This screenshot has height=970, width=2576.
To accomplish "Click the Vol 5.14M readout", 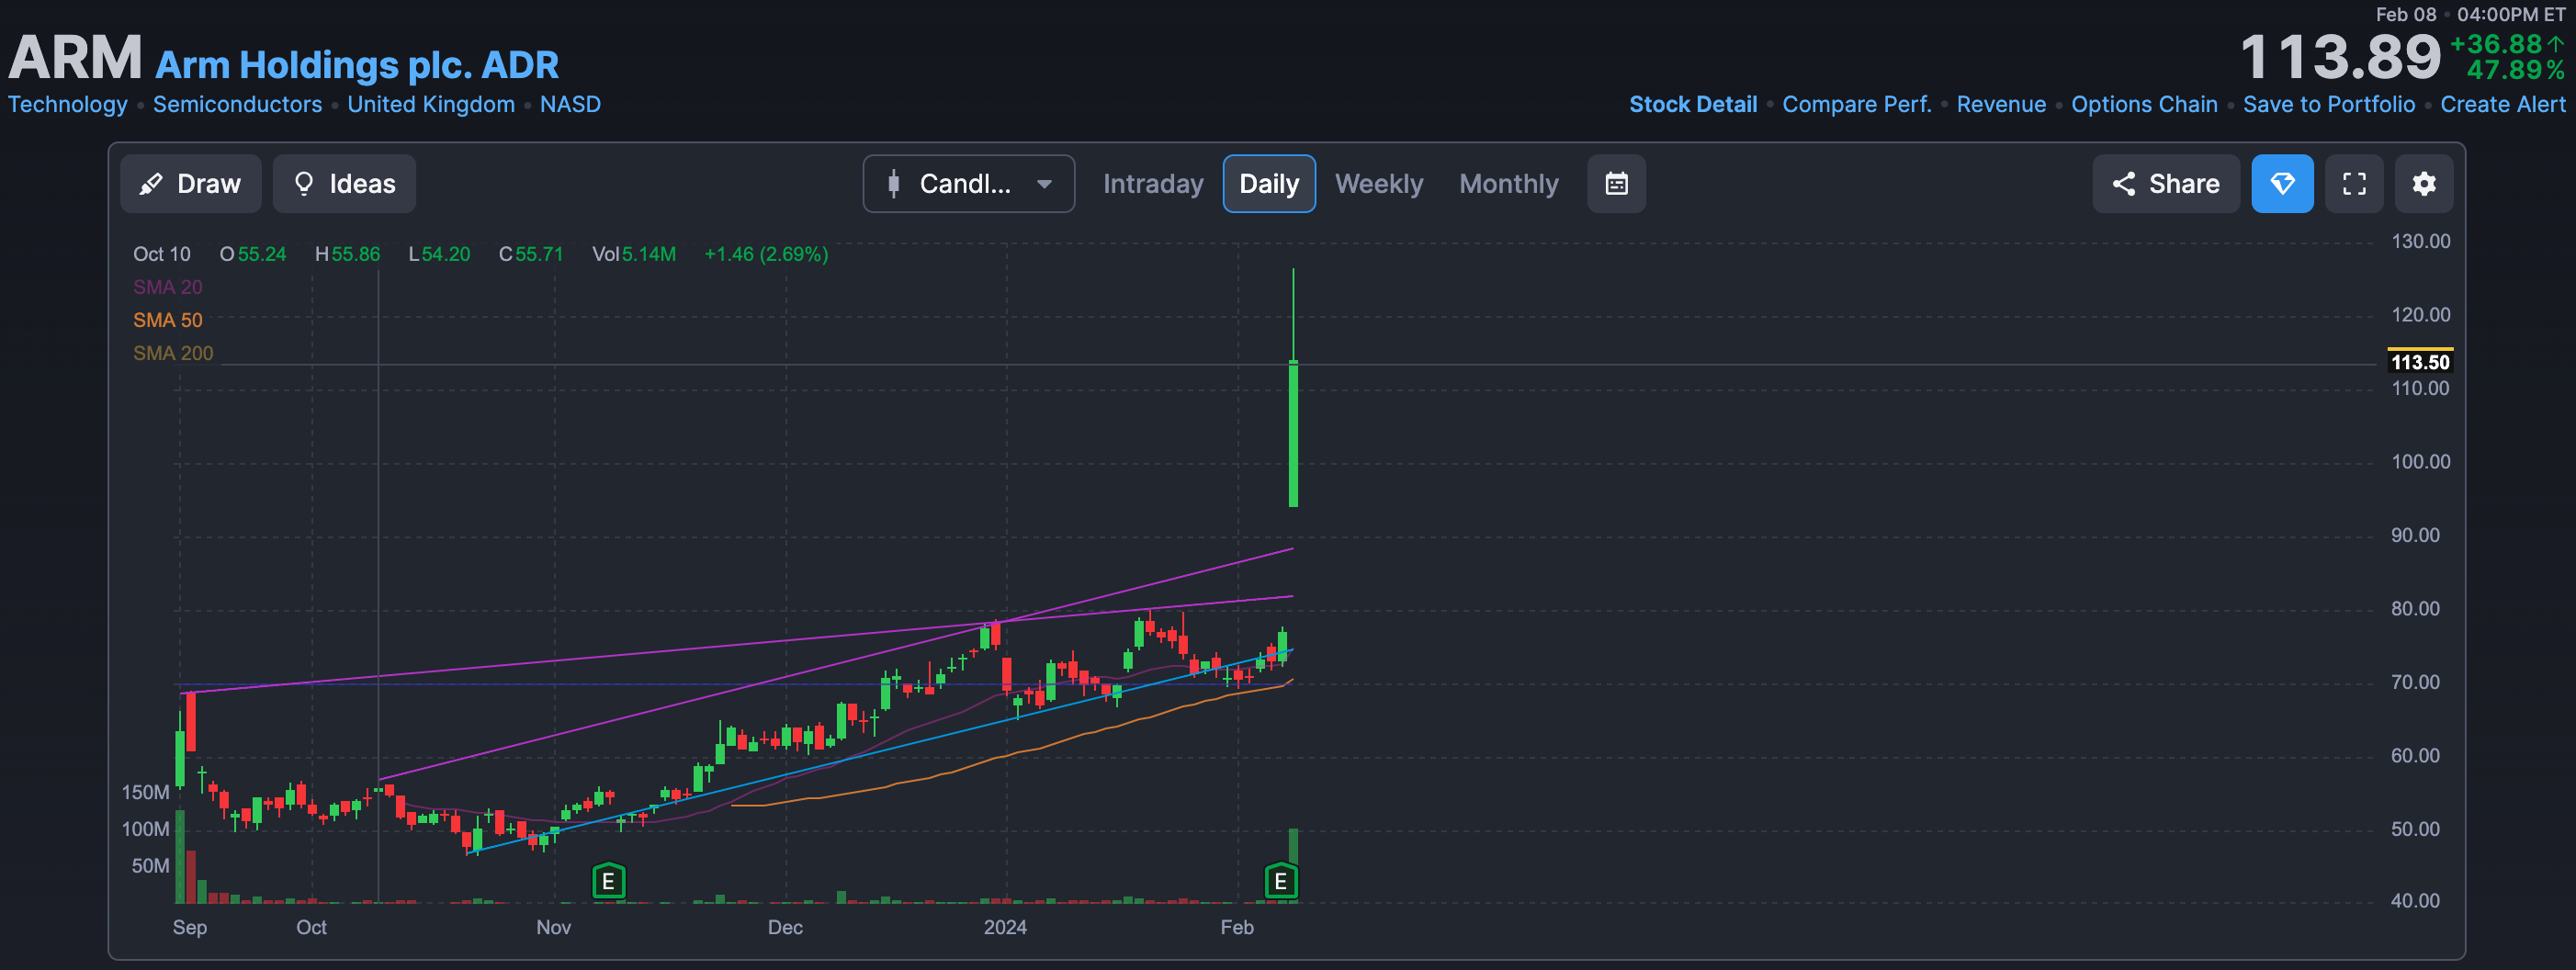I will (x=633, y=254).
